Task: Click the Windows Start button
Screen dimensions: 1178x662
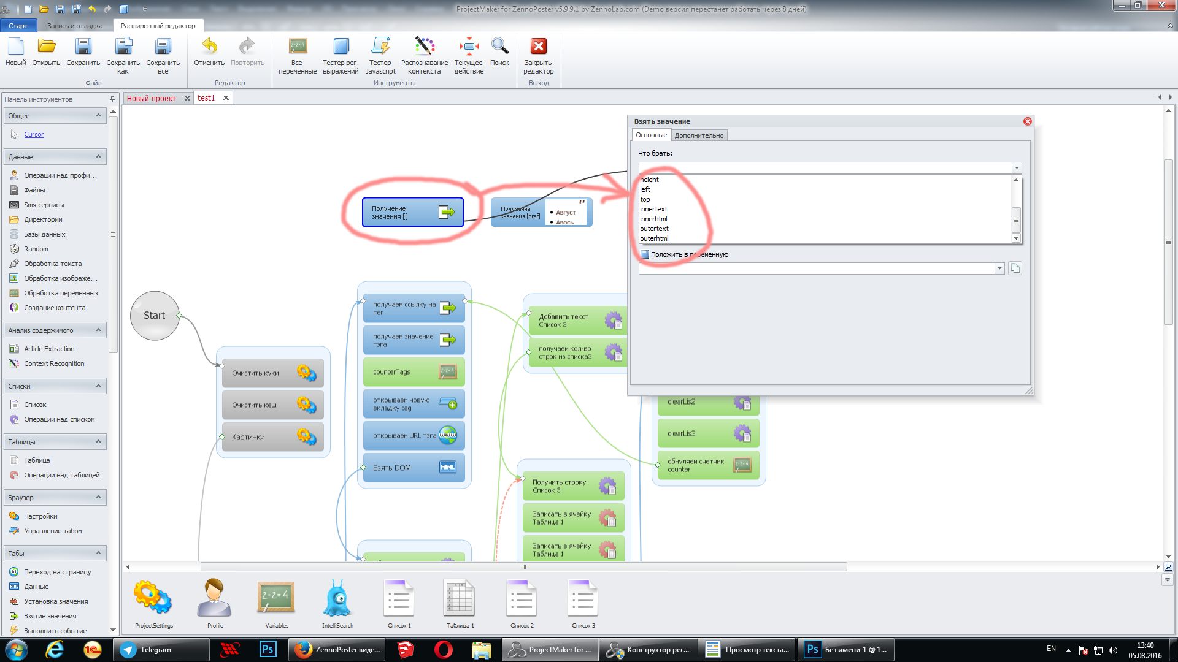Action: [x=17, y=650]
